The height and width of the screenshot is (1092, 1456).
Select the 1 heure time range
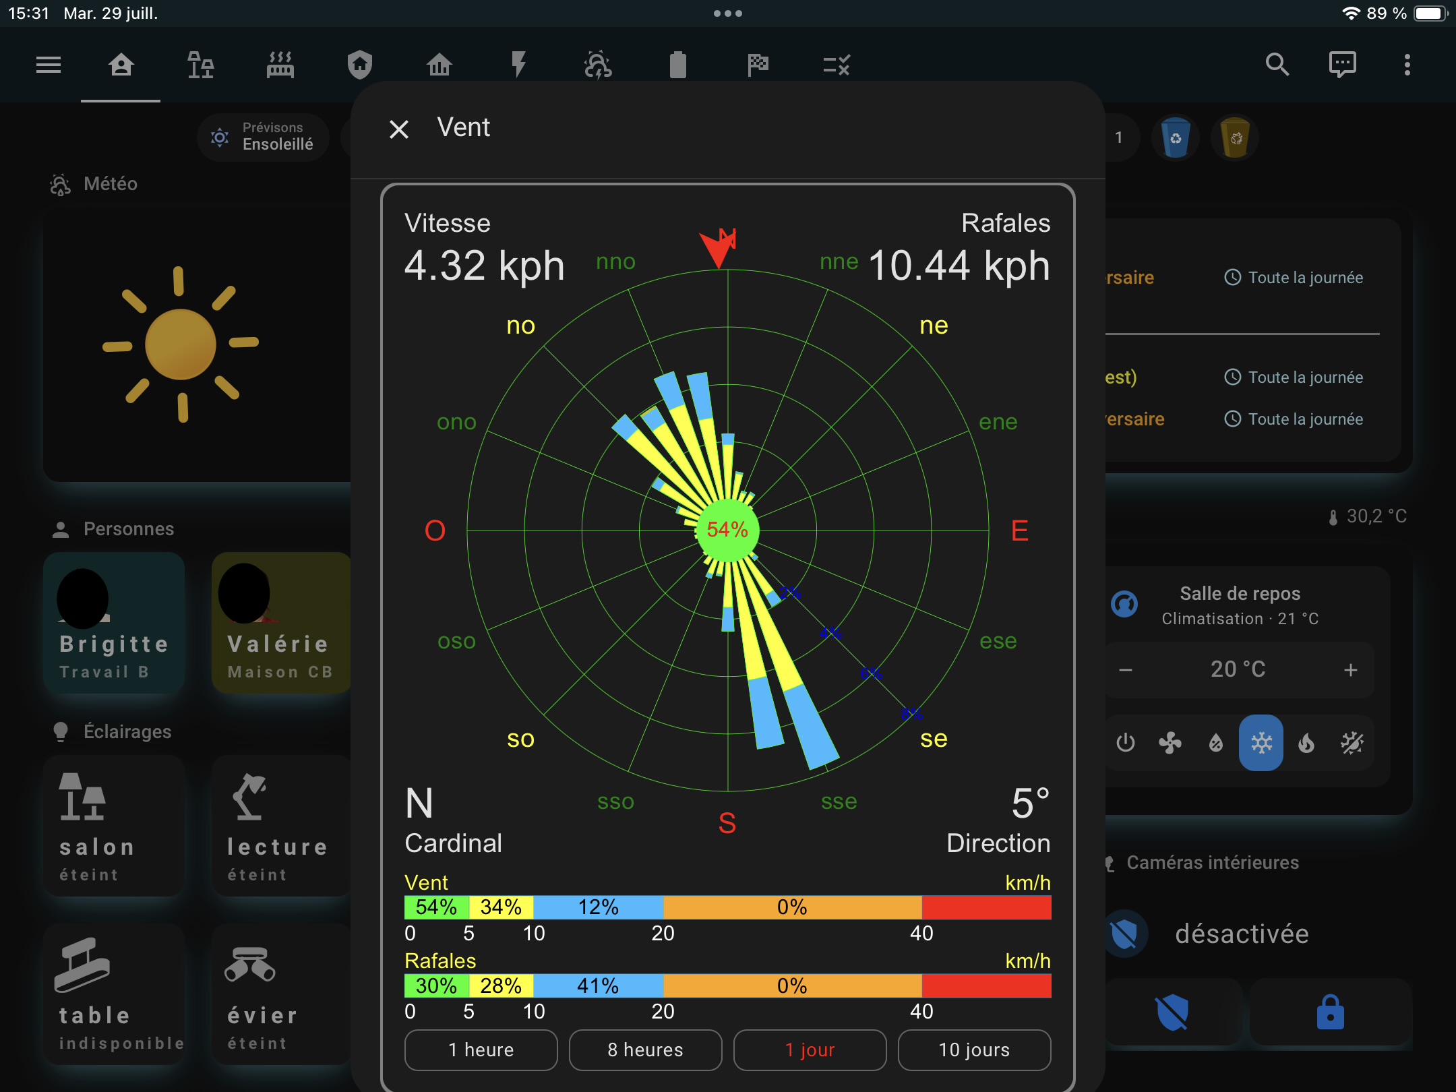[481, 1050]
